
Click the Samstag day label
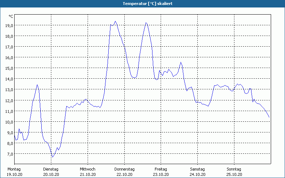coord(197,169)
